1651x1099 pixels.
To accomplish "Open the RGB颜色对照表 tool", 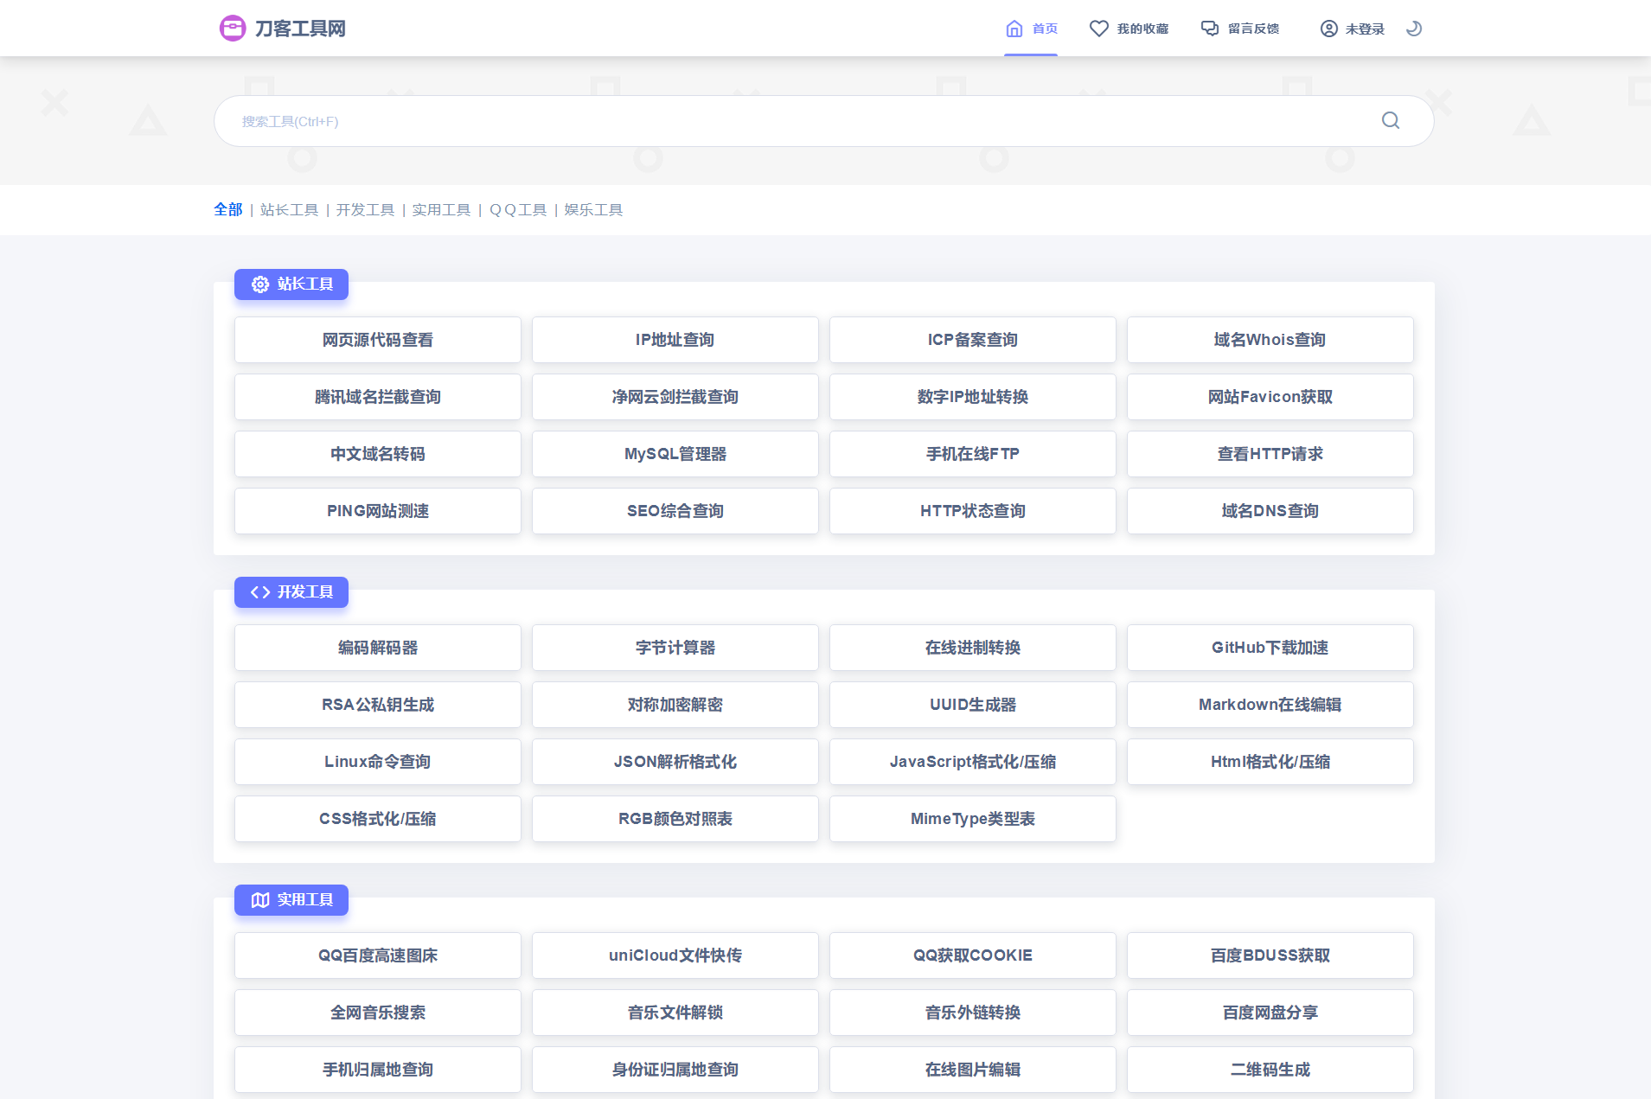I will coord(675,819).
